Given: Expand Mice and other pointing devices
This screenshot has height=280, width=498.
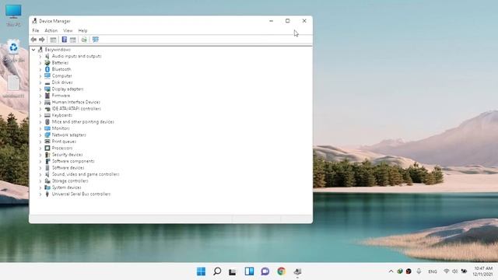Looking at the screenshot, I should coord(40,122).
